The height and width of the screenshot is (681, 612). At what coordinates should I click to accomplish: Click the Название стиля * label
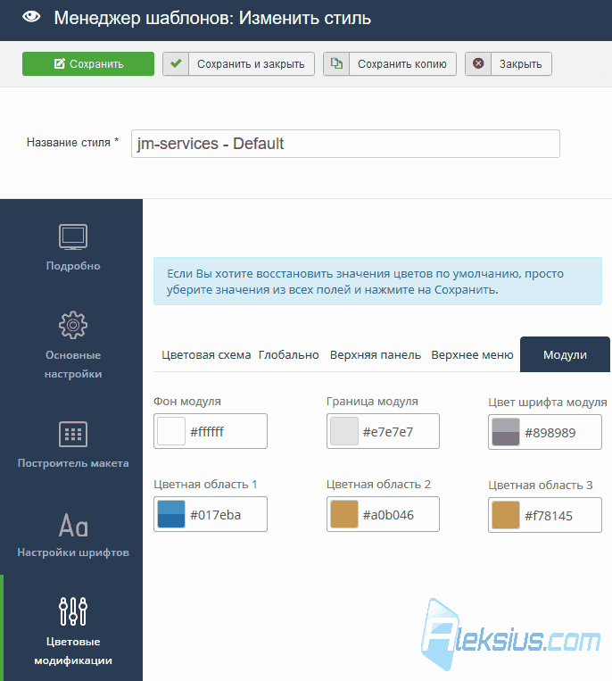[x=72, y=143]
